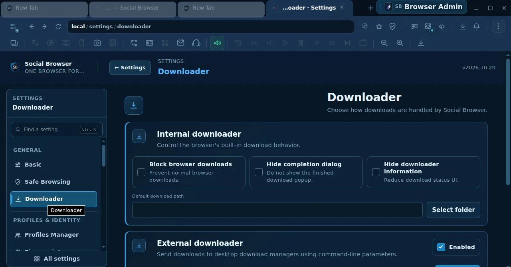This screenshot has width=511, height=267.
Task: Open Profiles Manager in the sidebar
Action: (x=53, y=235)
